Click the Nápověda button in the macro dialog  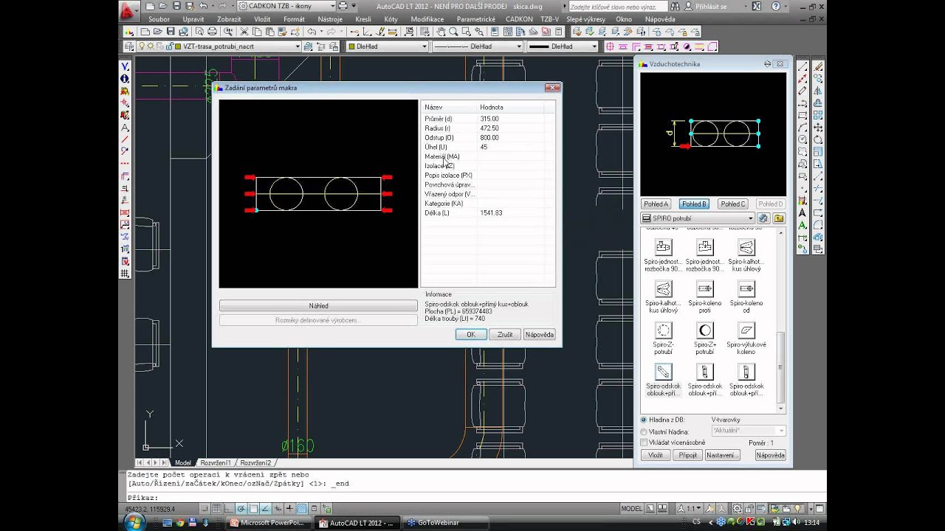tap(539, 335)
